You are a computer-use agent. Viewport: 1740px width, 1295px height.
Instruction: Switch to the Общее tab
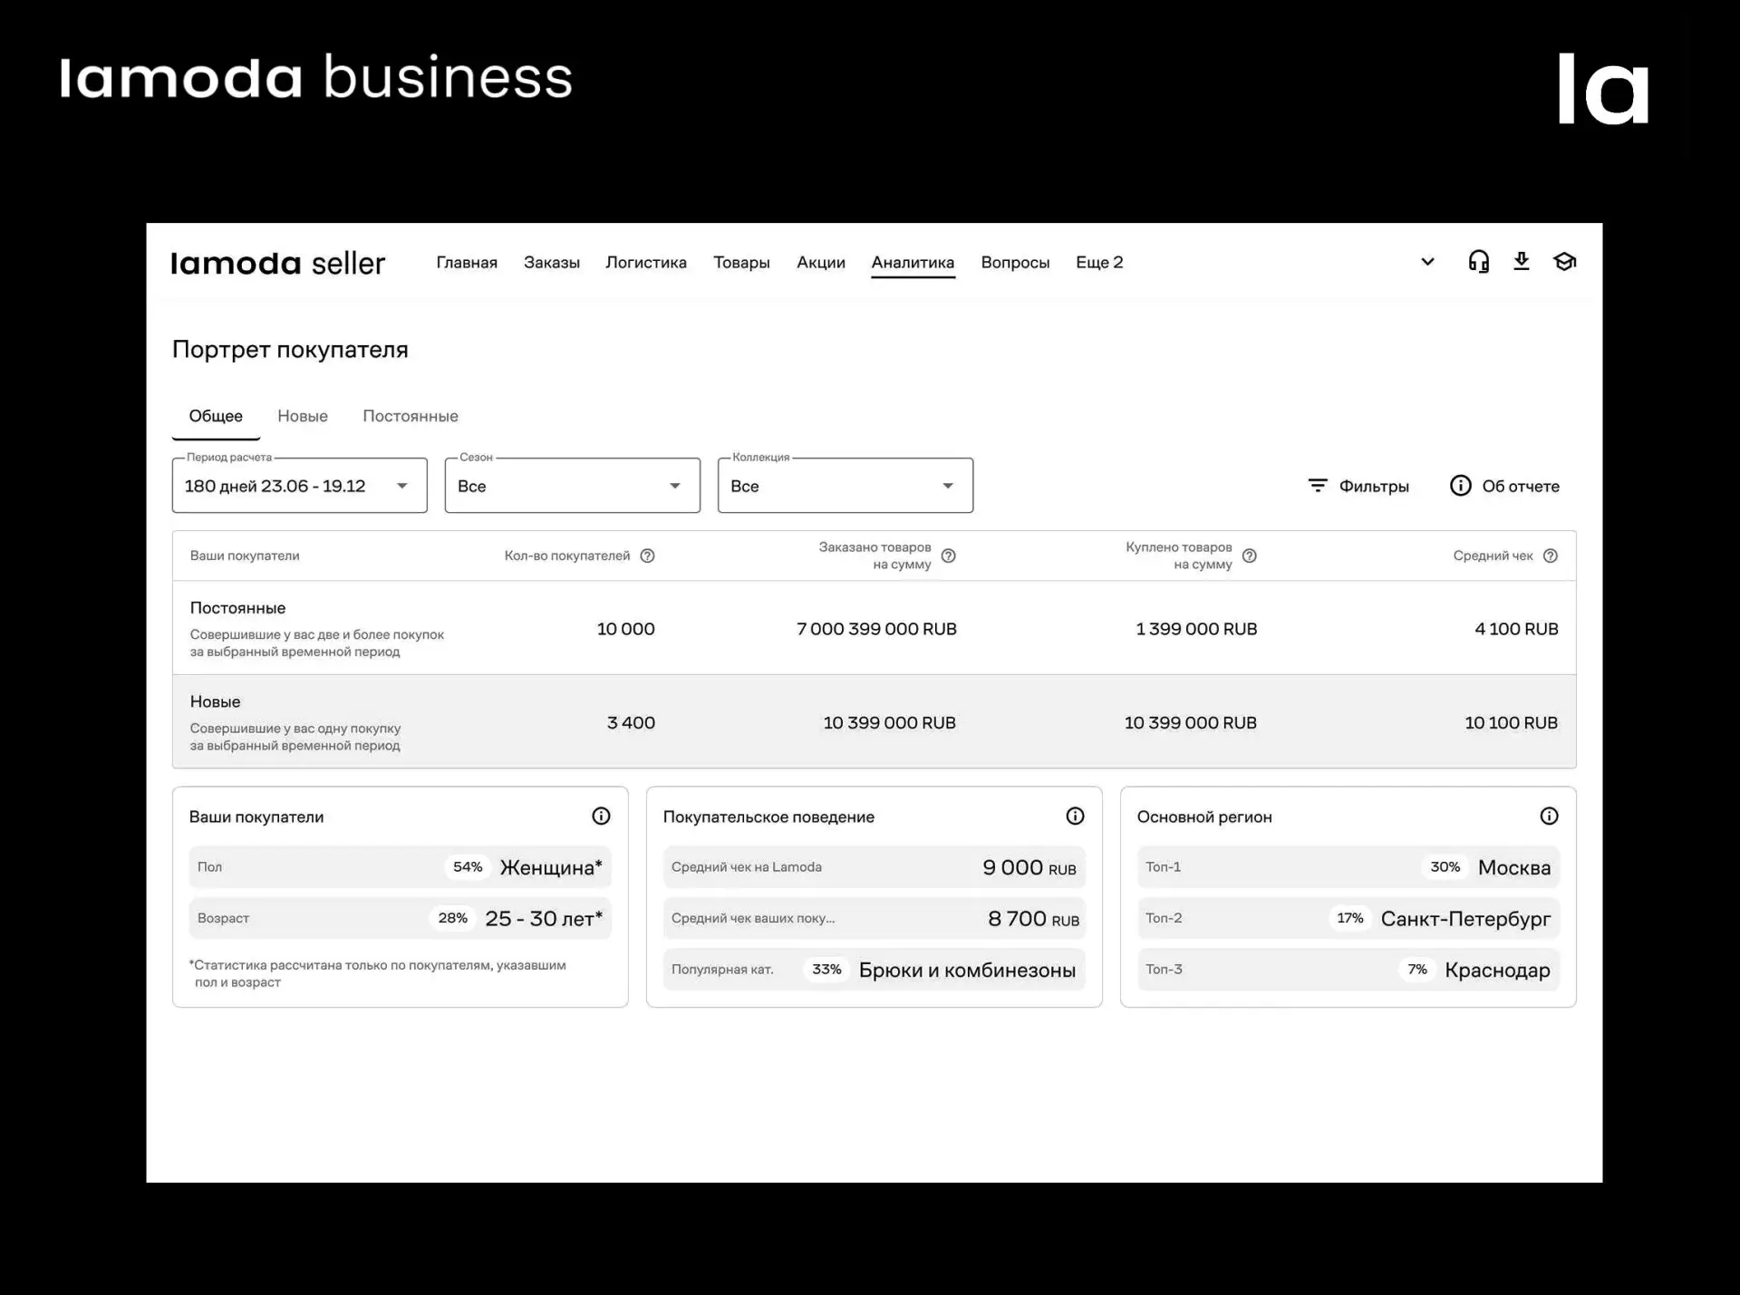[216, 416]
